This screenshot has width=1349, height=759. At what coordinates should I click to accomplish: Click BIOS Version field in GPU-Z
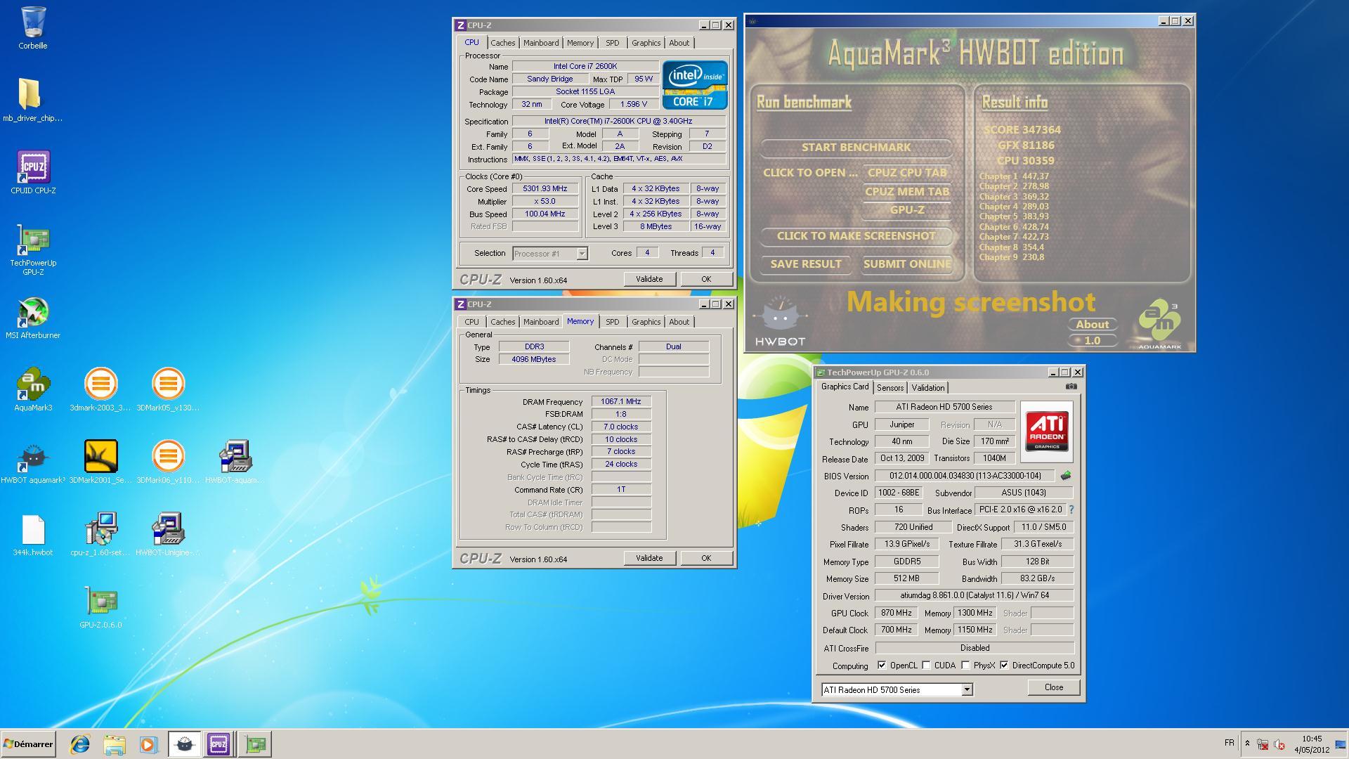pos(964,476)
